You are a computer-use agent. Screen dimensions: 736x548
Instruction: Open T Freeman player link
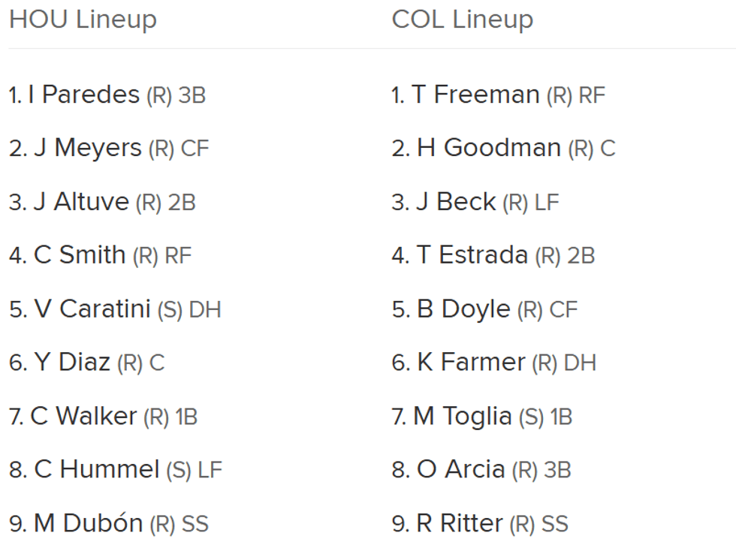pyautogui.click(x=475, y=95)
